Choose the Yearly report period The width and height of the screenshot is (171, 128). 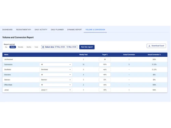coord(36,47)
